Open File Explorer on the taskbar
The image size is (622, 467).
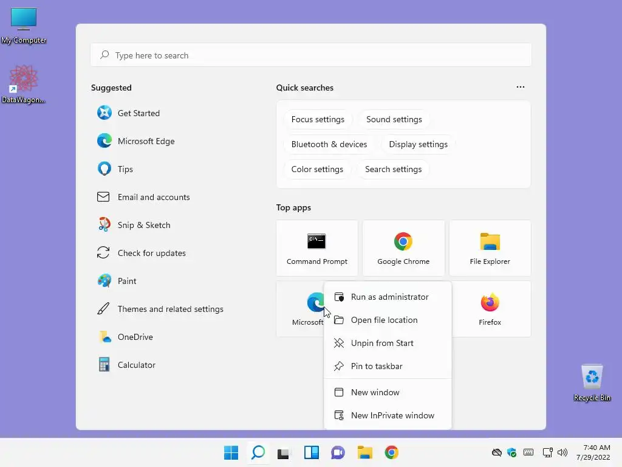point(364,452)
